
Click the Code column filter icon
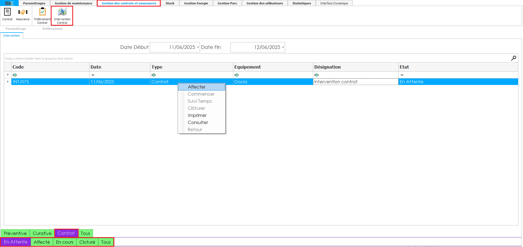(x=15, y=75)
